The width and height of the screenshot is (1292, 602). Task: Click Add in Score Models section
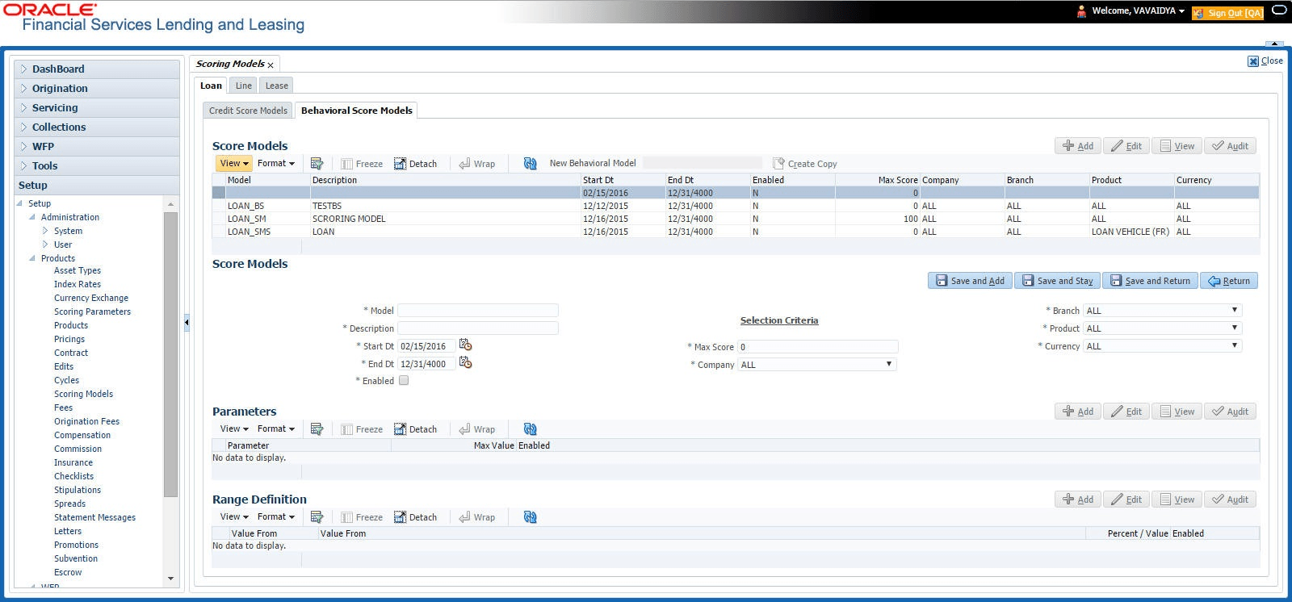[1078, 146]
